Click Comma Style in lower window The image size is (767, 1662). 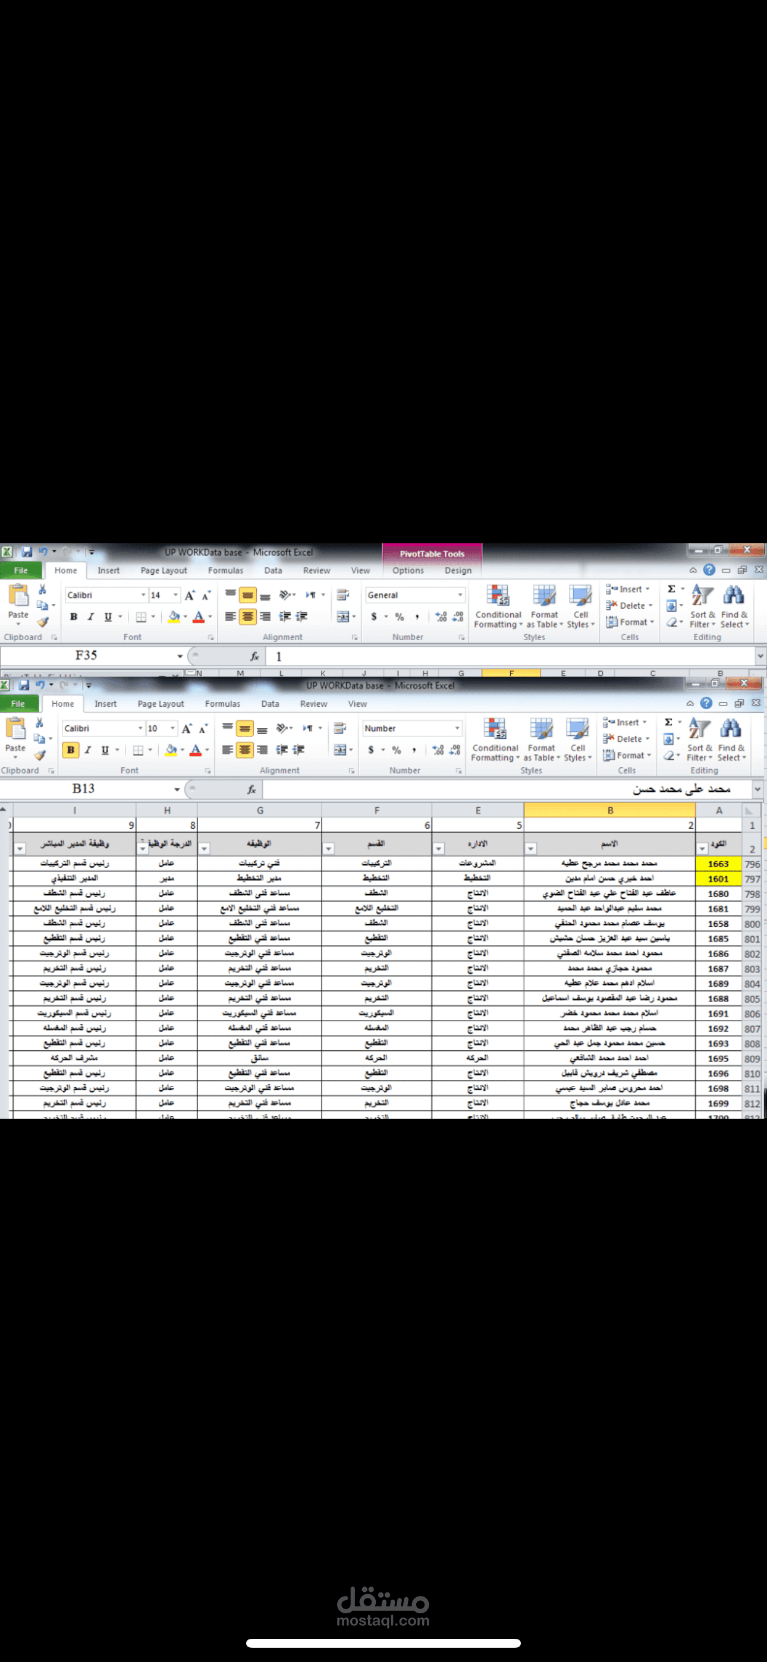(x=414, y=750)
